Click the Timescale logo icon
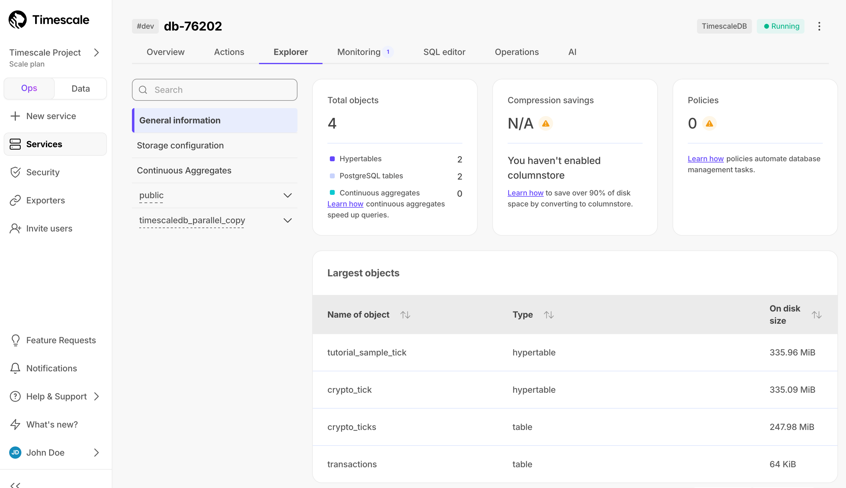Viewport: 846px width, 488px height. (17, 20)
